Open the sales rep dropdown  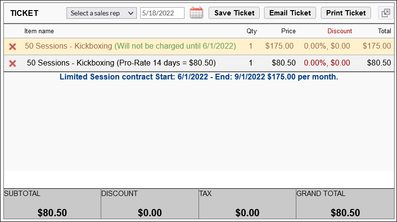(x=101, y=13)
